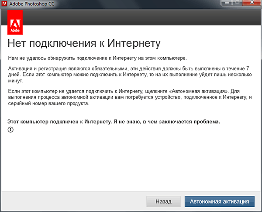This screenshot has height=212, width=262.
Task: Maximize the Adobe Photoshop CC window
Action: tap(237, 3)
